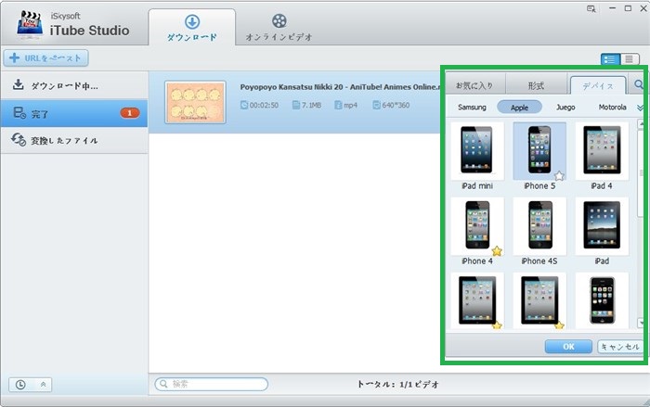Viewport: 650px width, 407px height.
Task: Click the iTube Studio logo icon
Action: tap(30, 24)
